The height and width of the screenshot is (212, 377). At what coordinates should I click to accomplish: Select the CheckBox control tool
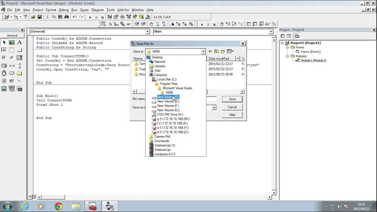[x=4, y=58]
